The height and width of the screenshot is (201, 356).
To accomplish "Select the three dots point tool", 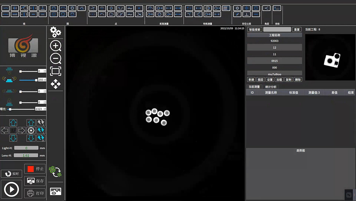I will click(93, 14).
